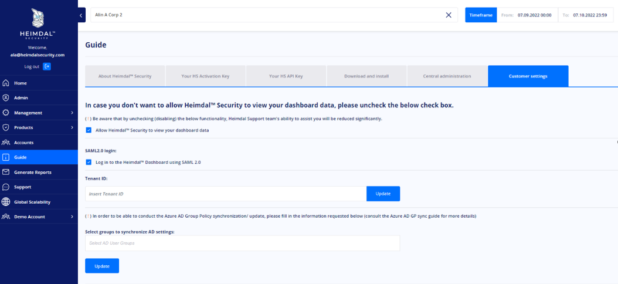The width and height of the screenshot is (618, 284).
Task: Open the Central administration tab
Action: pos(447,76)
